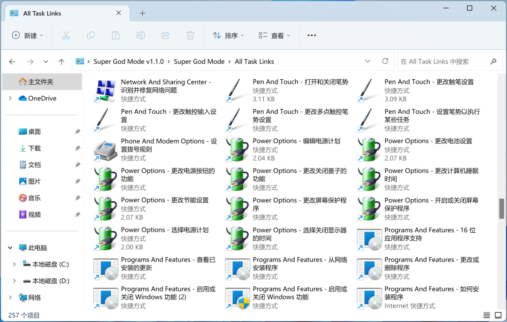Click the Share icon in toolbar
This screenshot has height=322, width=507.
click(x=166, y=35)
